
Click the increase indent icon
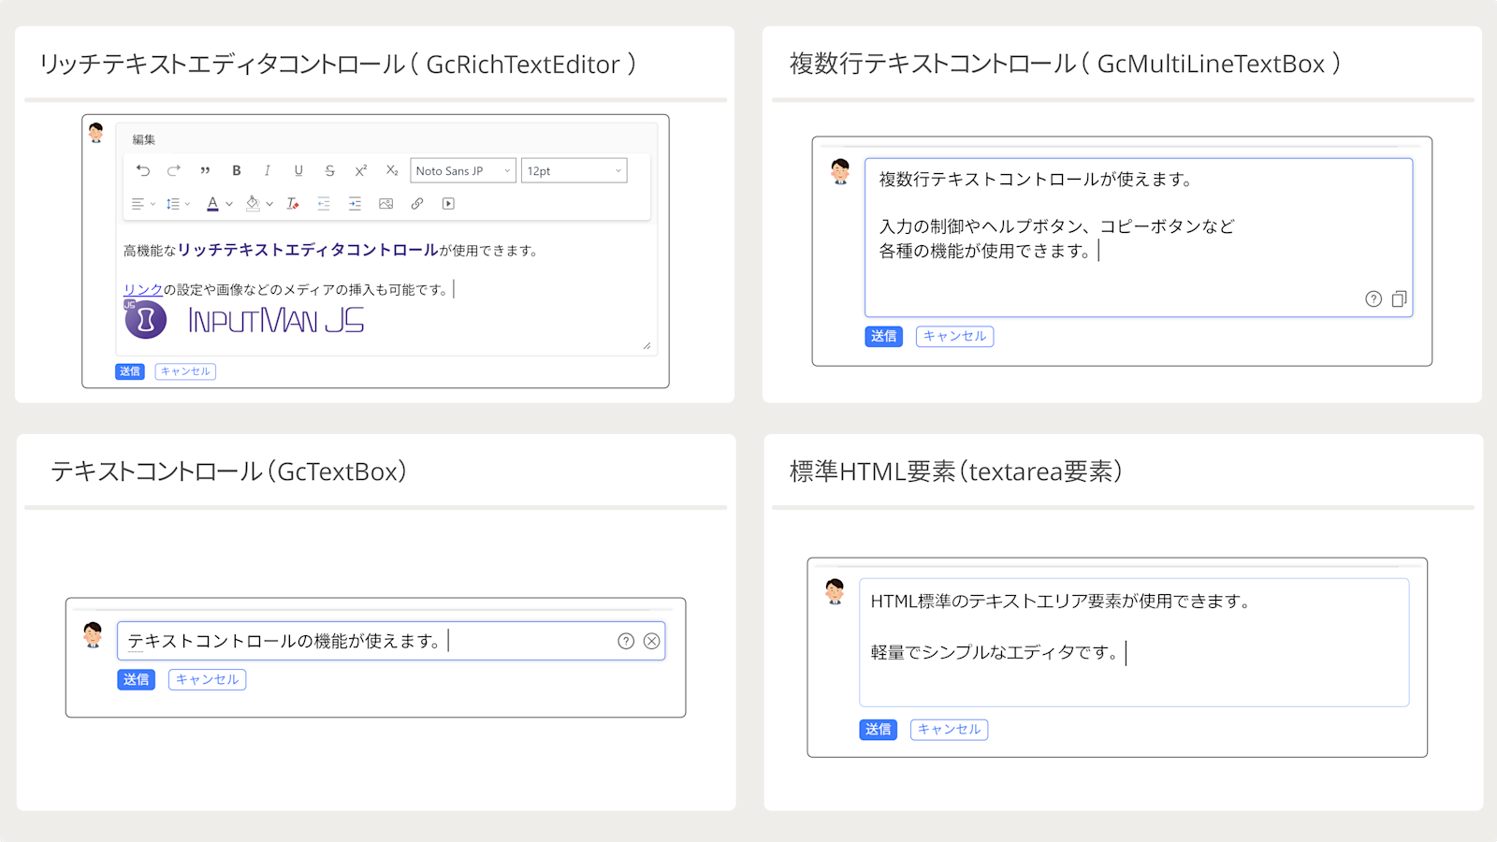[355, 204]
